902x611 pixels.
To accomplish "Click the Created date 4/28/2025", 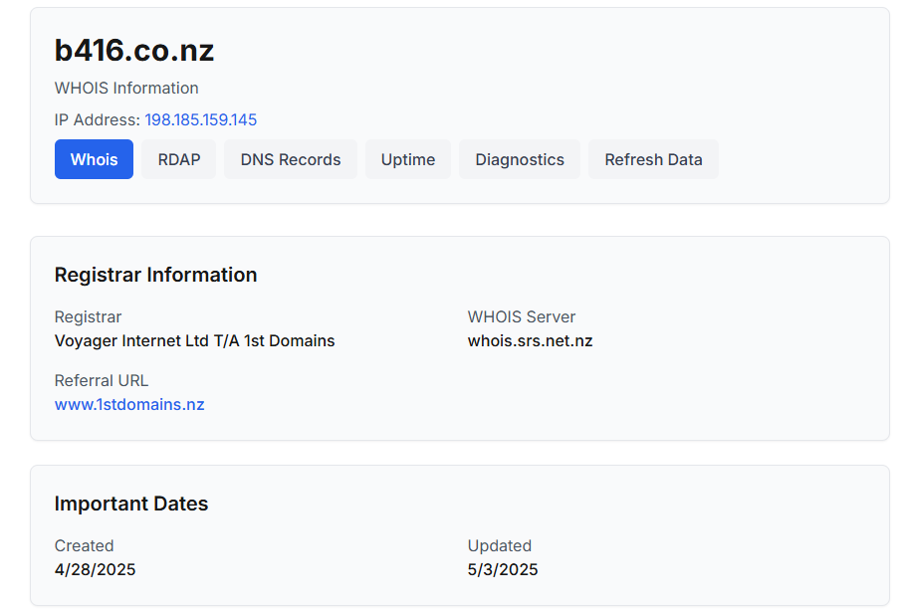I will point(95,569).
